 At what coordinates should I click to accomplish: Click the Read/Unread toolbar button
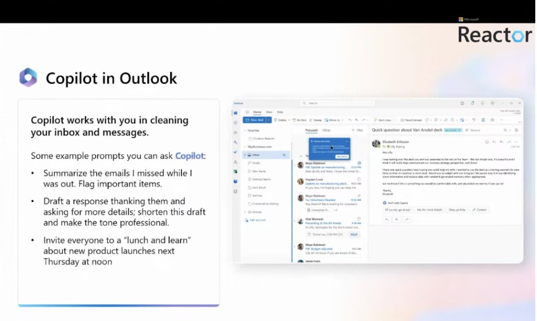pos(411,120)
